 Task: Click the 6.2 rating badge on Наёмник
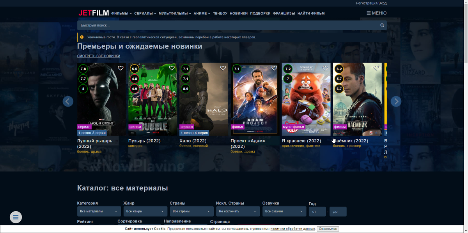(x=339, y=69)
